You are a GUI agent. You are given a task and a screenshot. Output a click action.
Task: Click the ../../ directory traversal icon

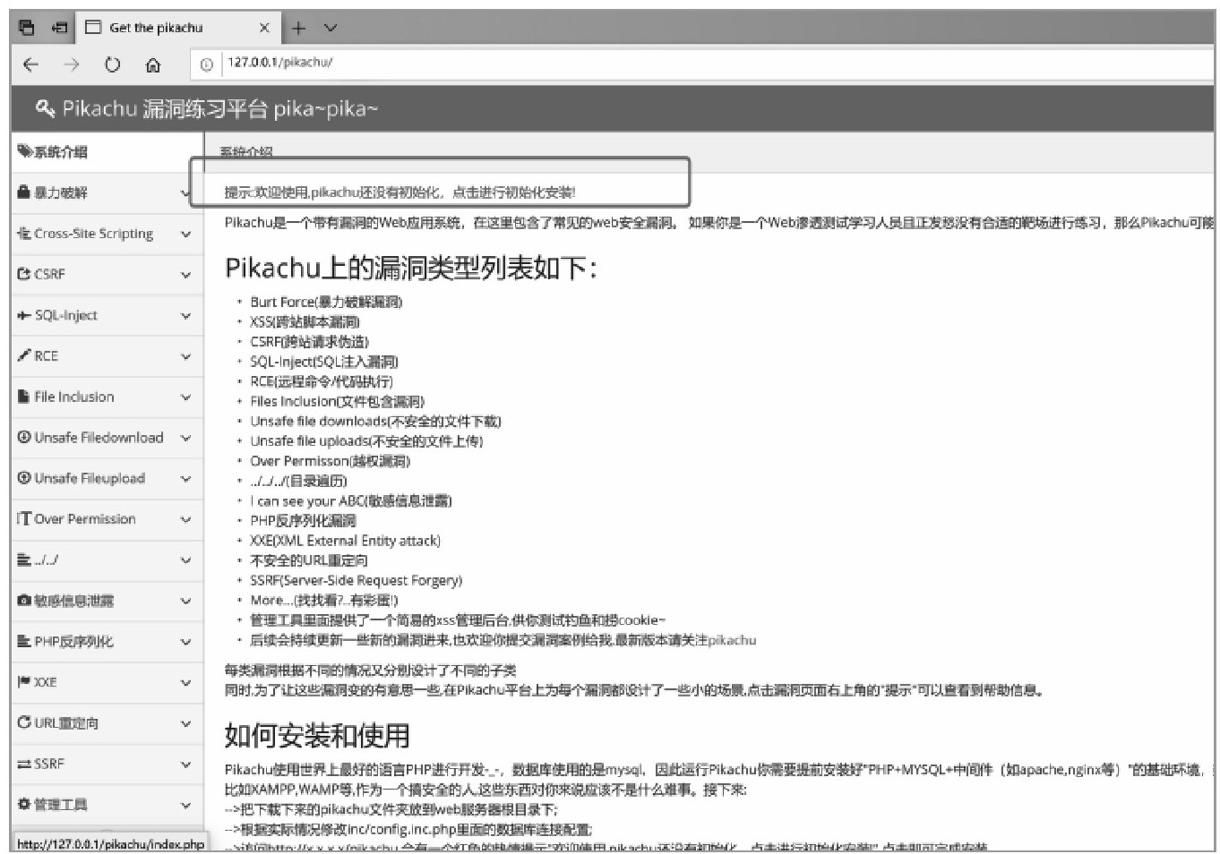tap(24, 559)
